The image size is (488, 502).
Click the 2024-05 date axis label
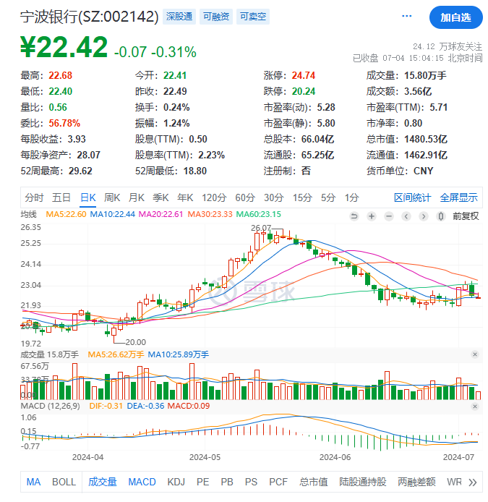(x=205, y=457)
